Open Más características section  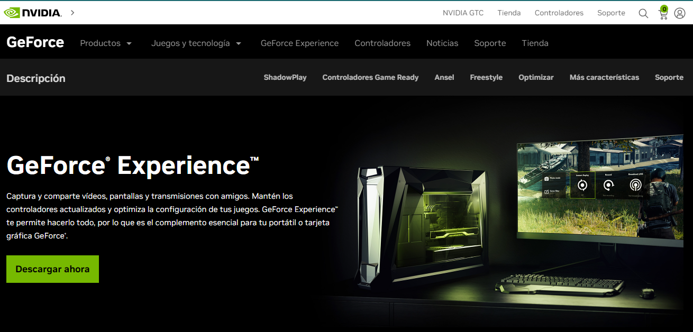click(x=604, y=77)
